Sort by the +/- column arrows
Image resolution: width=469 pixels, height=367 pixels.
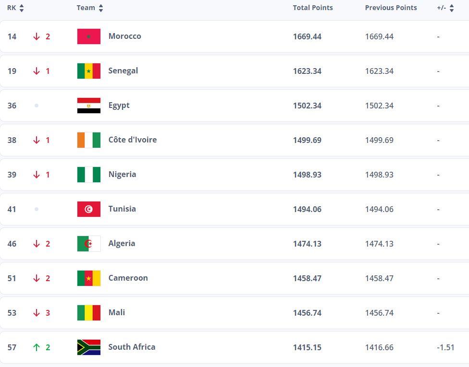pos(452,8)
